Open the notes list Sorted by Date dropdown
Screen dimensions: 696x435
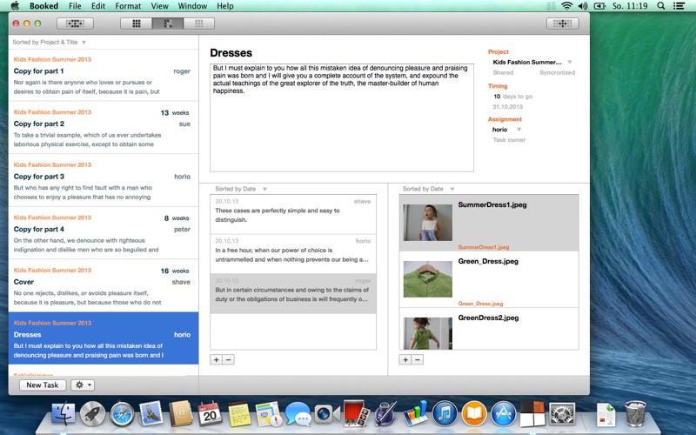(x=241, y=189)
